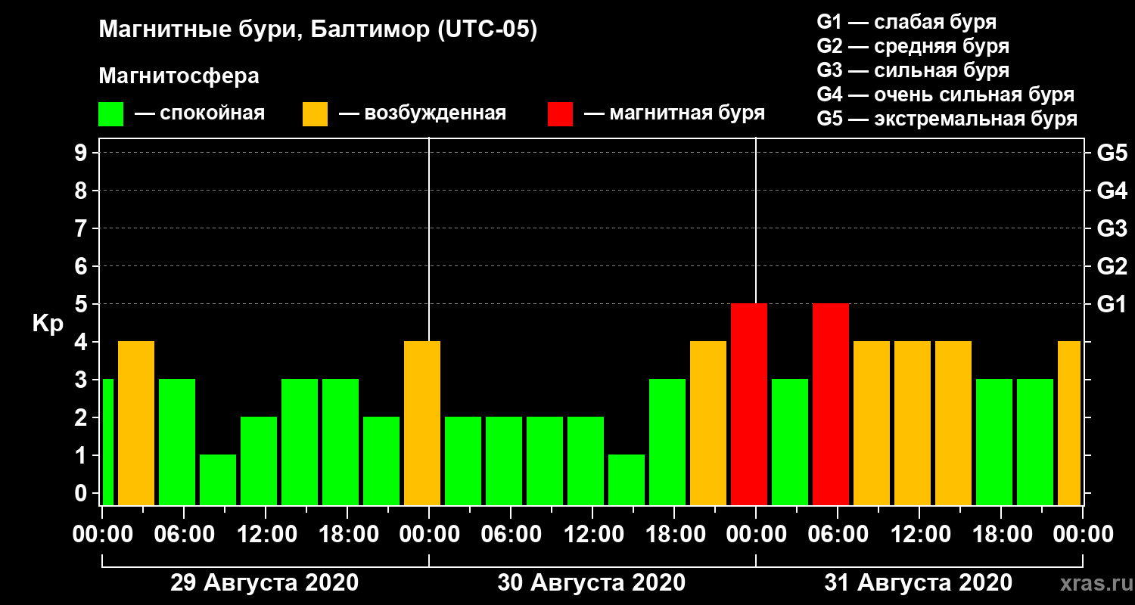Image resolution: width=1135 pixels, height=605 pixels.
Task: Click the red Kp 5 bar before 06:00, 31 Августа
Action: coord(831,404)
